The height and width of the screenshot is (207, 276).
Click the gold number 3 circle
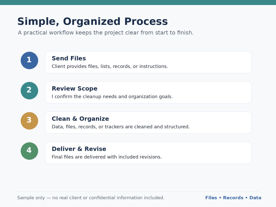coord(30,121)
